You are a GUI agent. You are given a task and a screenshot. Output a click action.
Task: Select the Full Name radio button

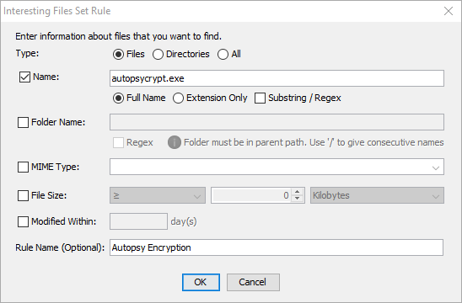[x=118, y=98]
